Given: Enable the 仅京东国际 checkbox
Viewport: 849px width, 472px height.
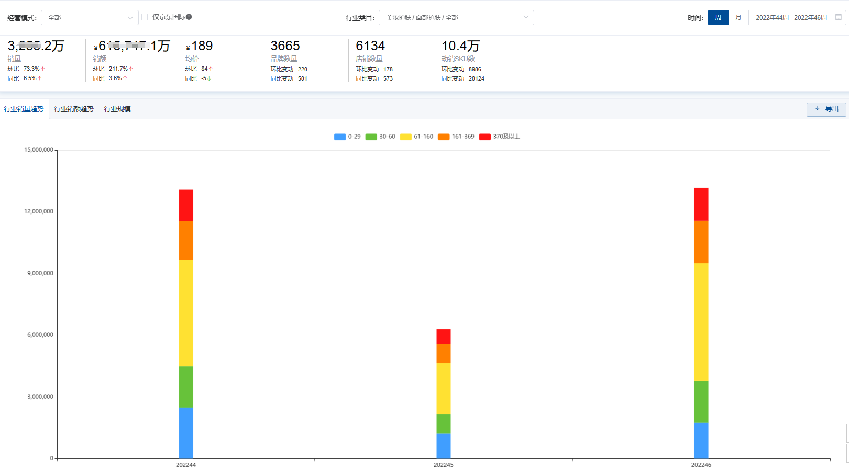Looking at the screenshot, I should [x=145, y=17].
